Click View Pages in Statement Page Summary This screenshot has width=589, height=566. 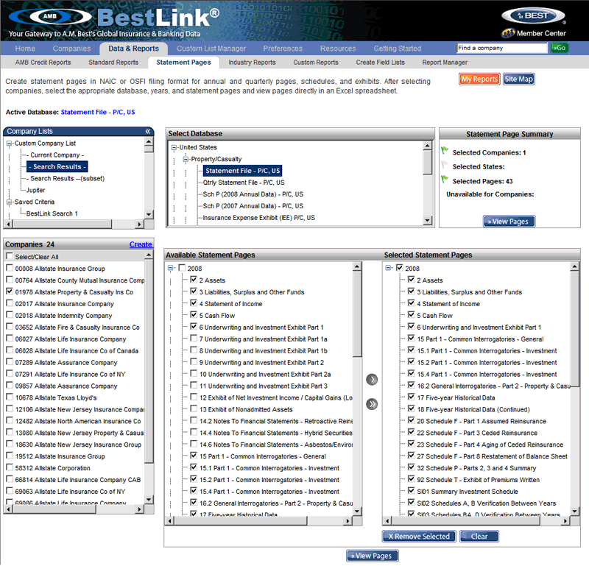click(x=509, y=222)
